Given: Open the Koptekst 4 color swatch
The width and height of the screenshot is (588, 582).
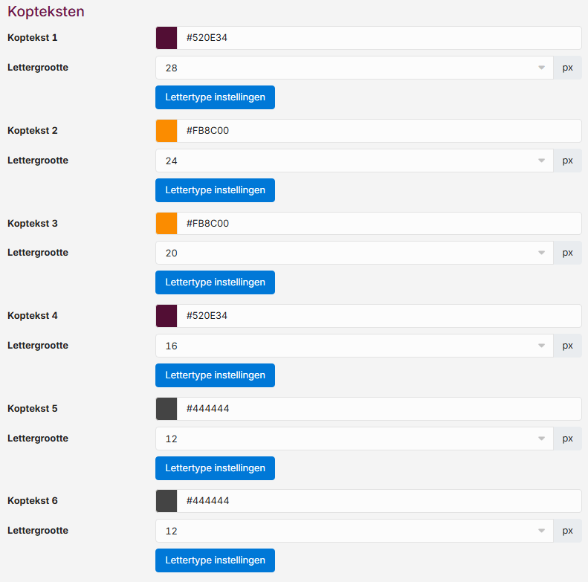Looking at the screenshot, I should [x=167, y=316].
